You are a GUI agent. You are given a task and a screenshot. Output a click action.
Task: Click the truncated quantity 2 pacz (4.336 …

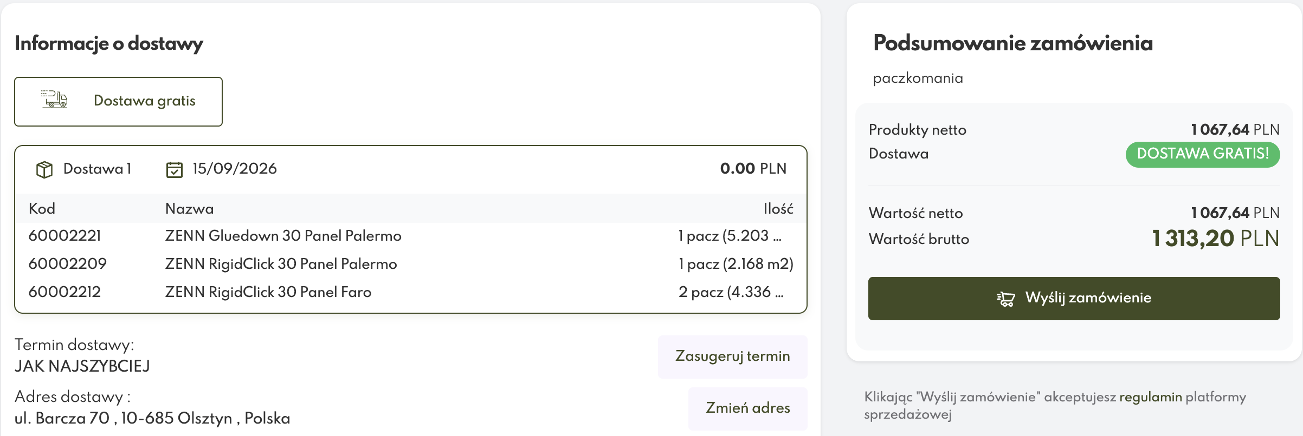pyautogui.click(x=731, y=292)
